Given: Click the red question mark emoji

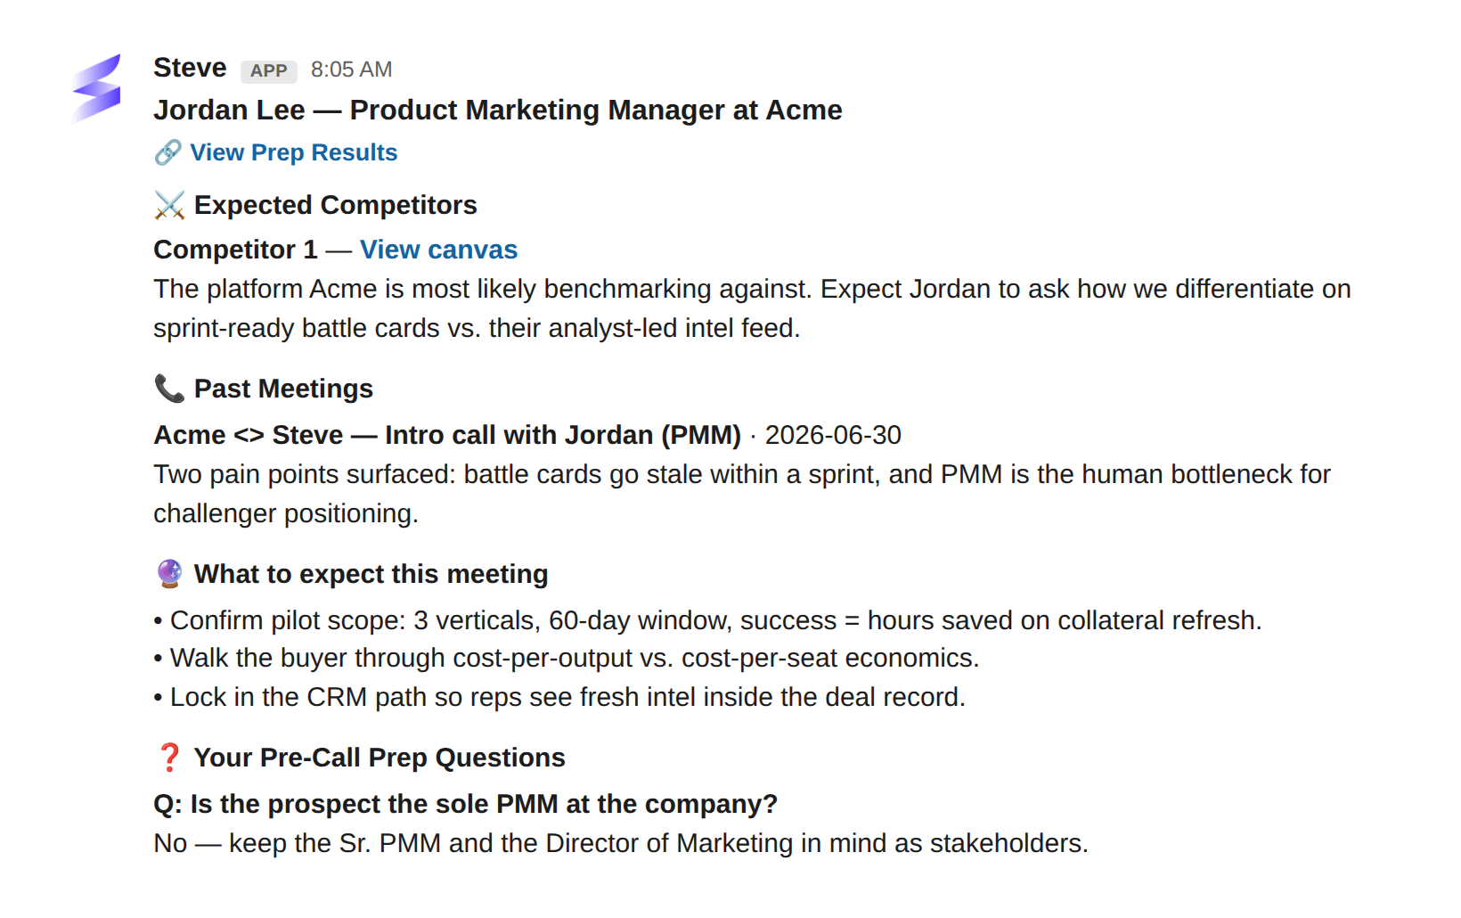Looking at the screenshot, I should (x=168, y=758).
